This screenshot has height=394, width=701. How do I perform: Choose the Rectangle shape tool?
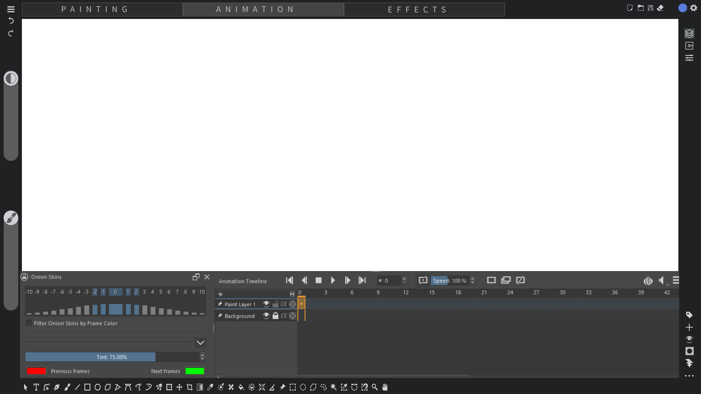(87, 387)
